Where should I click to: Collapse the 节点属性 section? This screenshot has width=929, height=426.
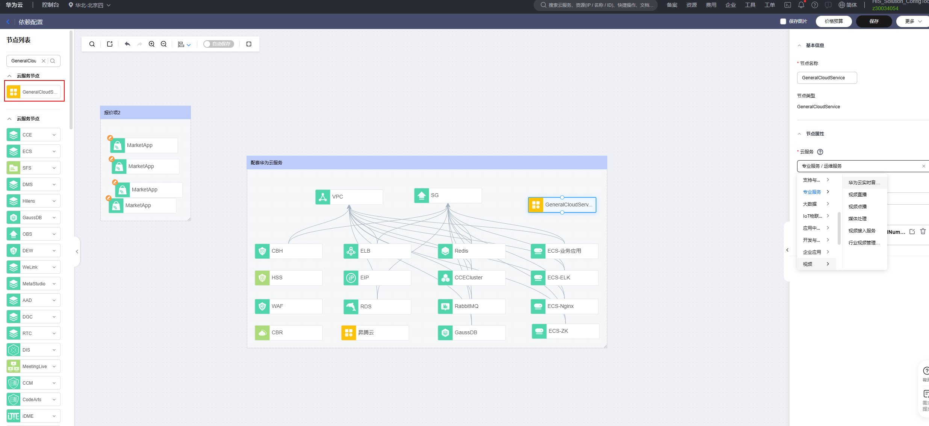[x=799, y=134]
